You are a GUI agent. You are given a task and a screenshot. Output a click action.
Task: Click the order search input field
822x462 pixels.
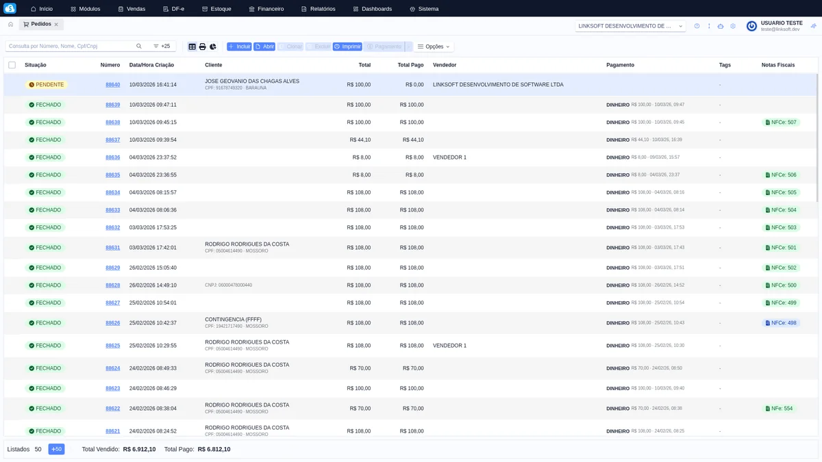tap(68, 47)
